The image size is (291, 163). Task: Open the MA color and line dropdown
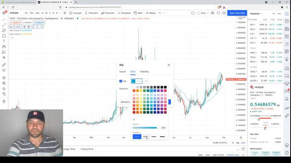pos(136,81)
